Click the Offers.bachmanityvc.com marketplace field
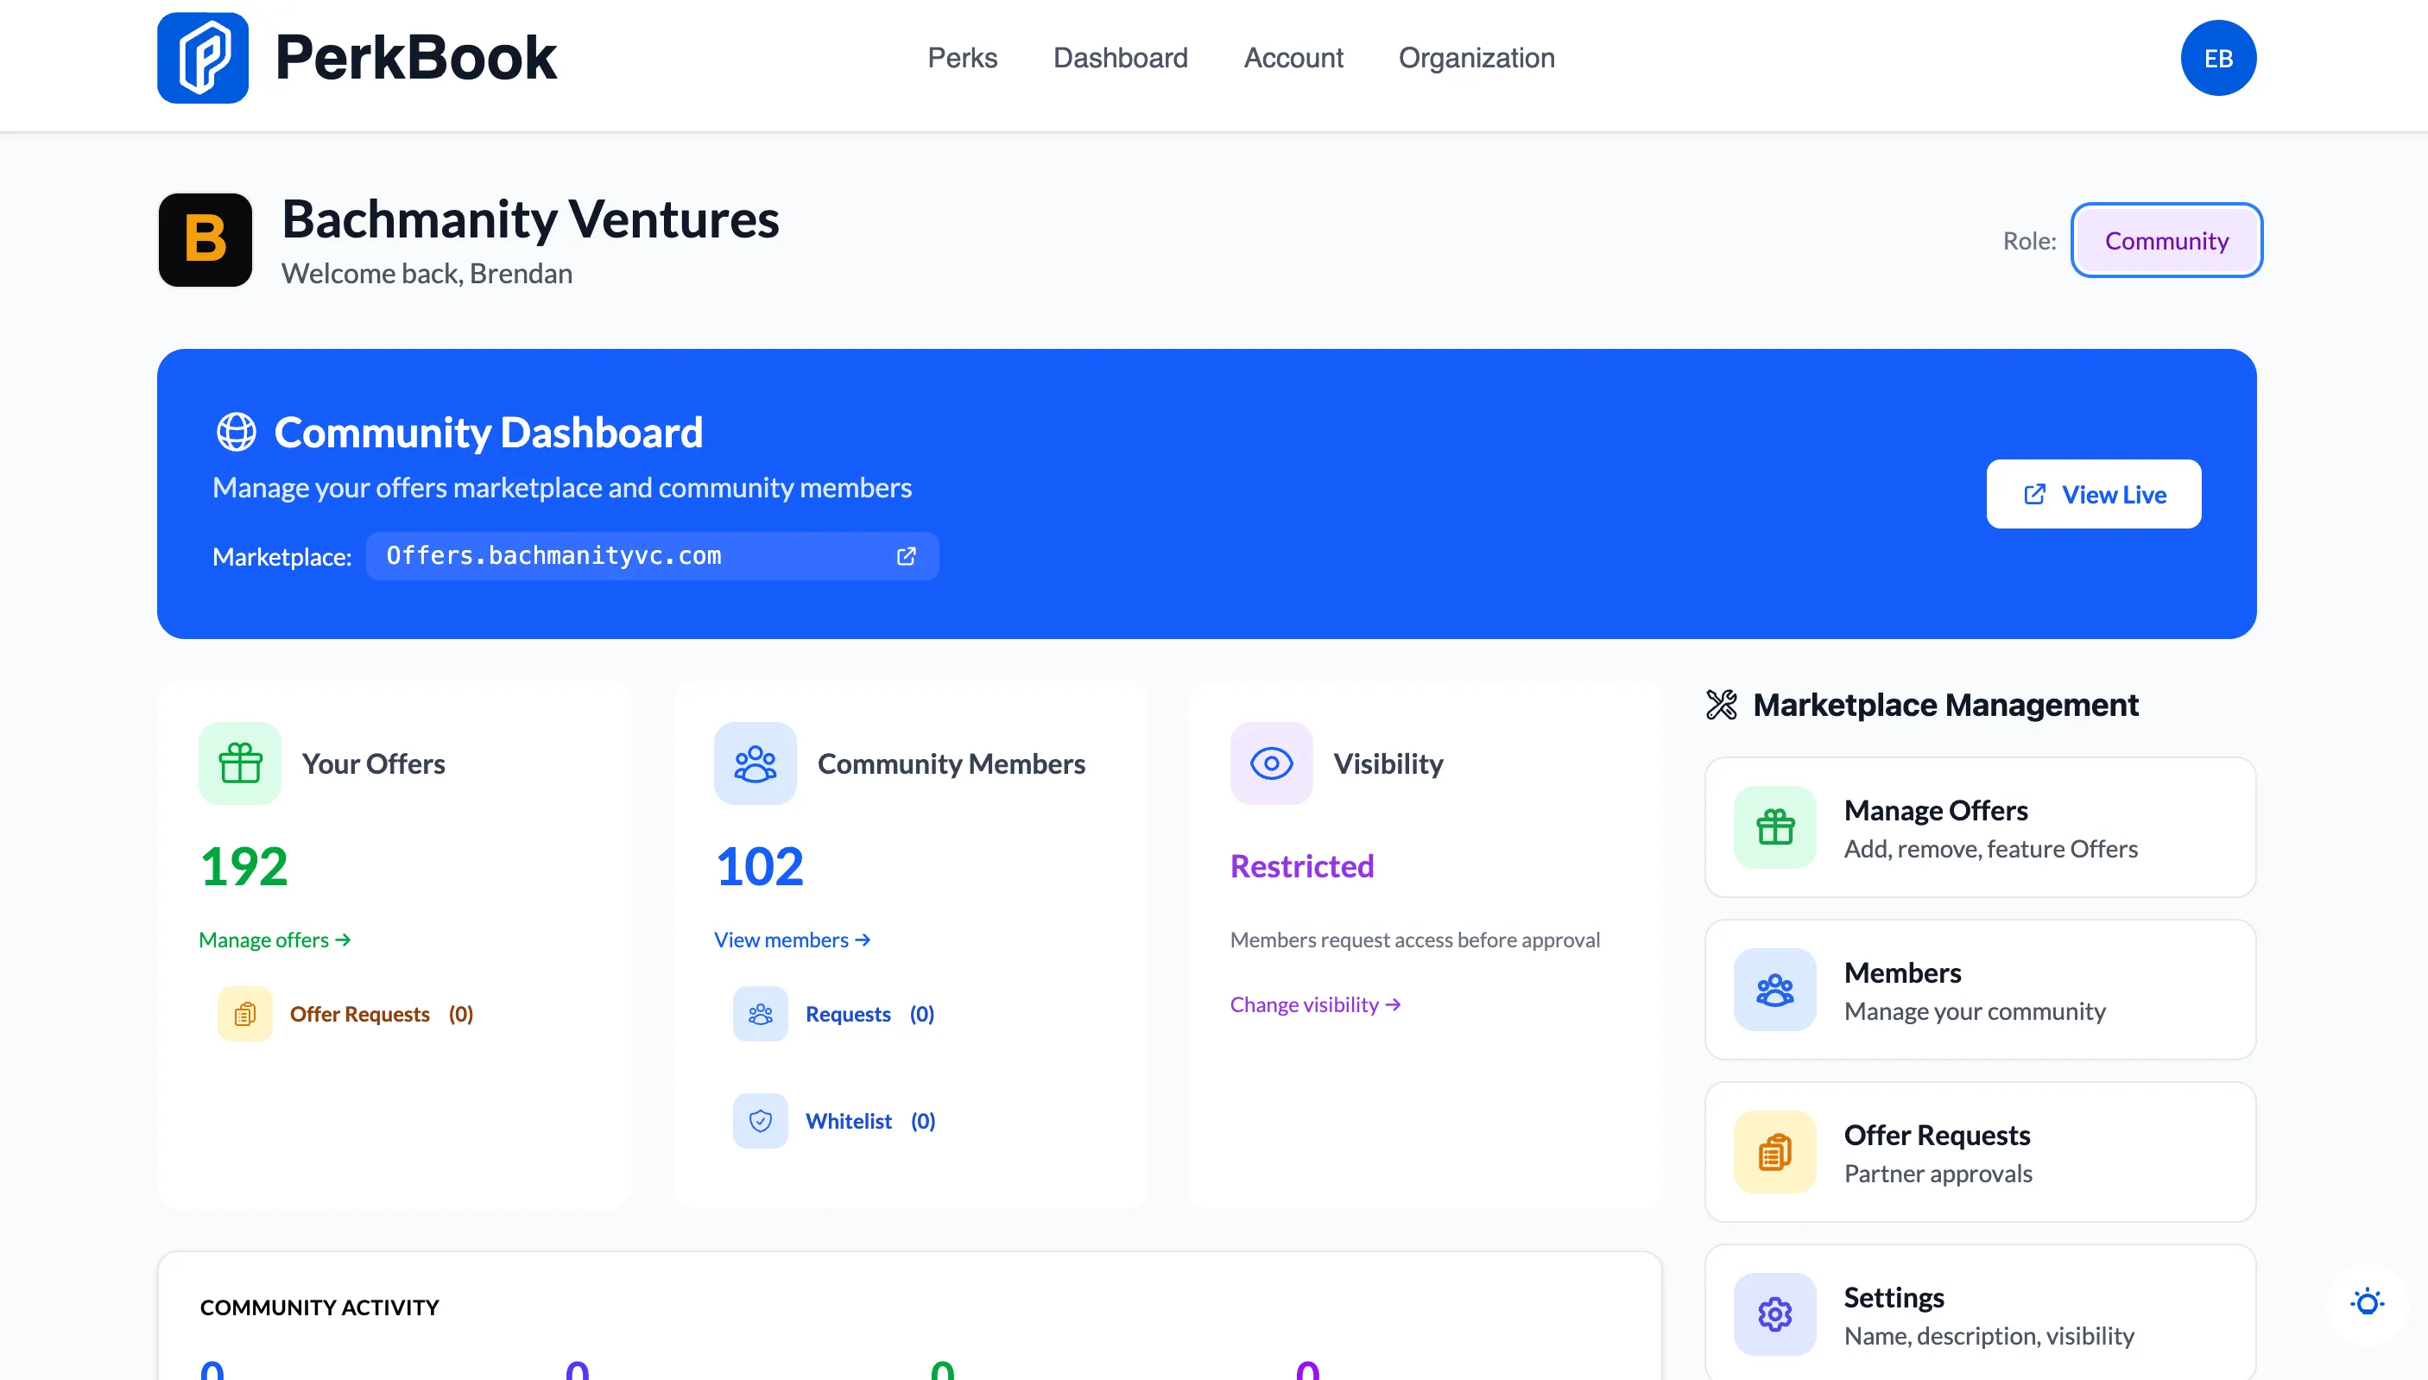Image resolution: width=2428 pixels, height=1380 pixels. click(x=653, y=556)
